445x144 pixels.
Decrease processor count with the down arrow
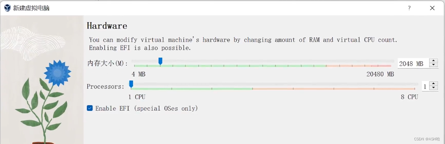click(x=433, y=89)
